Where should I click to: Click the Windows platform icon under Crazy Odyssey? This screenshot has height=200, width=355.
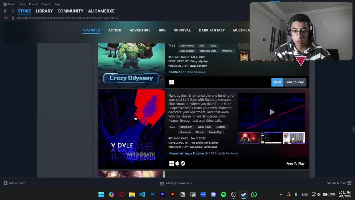172,82
